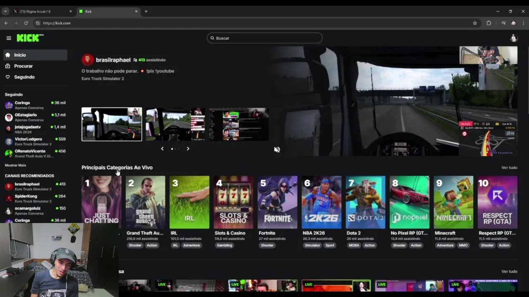Click the Kick logo

[x=30, y=38]
